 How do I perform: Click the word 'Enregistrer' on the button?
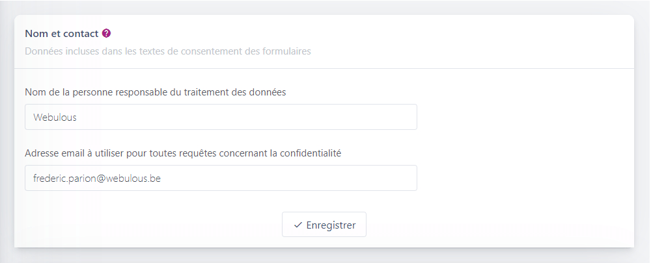click(331, 225)
